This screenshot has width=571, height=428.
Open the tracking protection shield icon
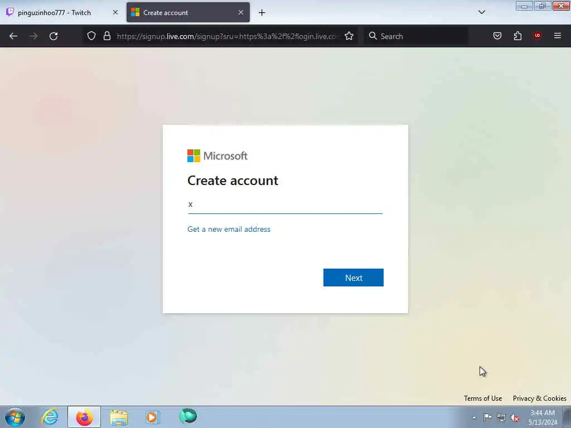tap(91, 36)
